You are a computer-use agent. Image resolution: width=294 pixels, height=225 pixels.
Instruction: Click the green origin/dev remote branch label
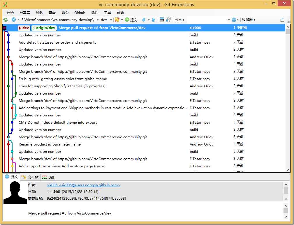tap(44, 28)
